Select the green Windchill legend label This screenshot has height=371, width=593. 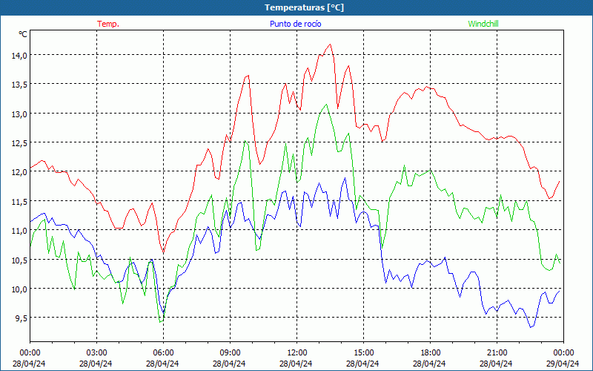[483, 24]
